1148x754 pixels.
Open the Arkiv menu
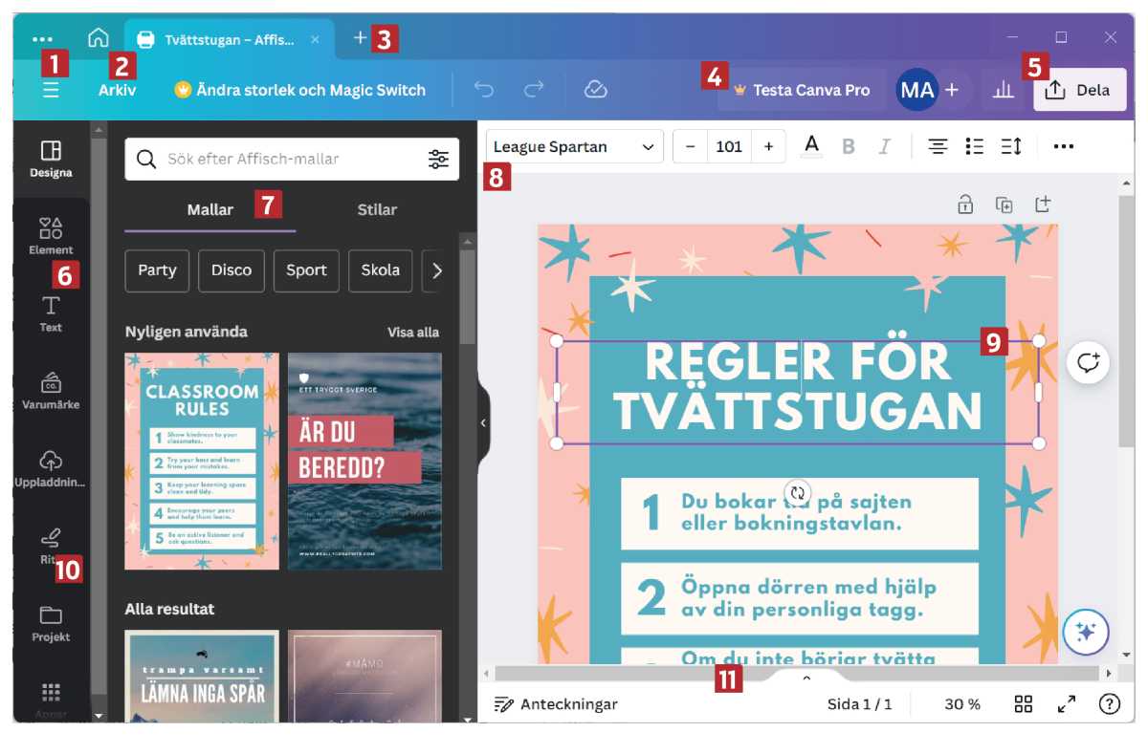[x=119, y=89]
